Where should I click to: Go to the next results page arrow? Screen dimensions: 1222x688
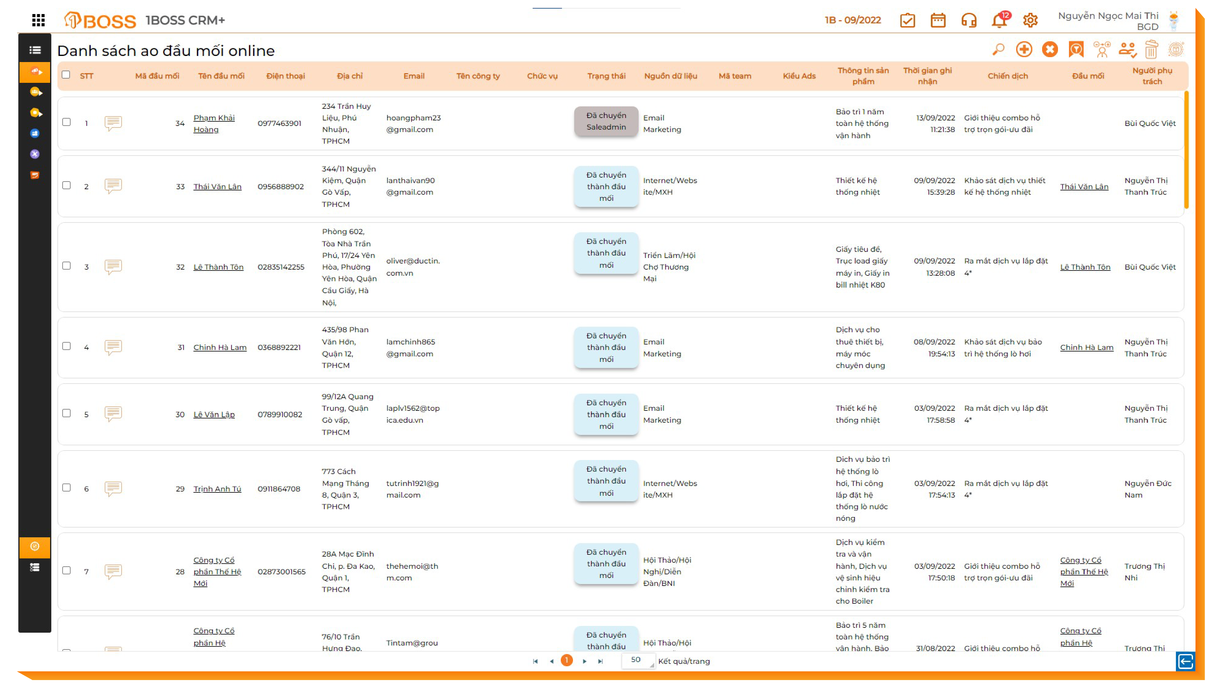(585, 661)
